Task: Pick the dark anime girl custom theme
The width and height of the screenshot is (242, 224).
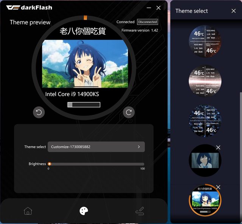Action: [205, 160]
